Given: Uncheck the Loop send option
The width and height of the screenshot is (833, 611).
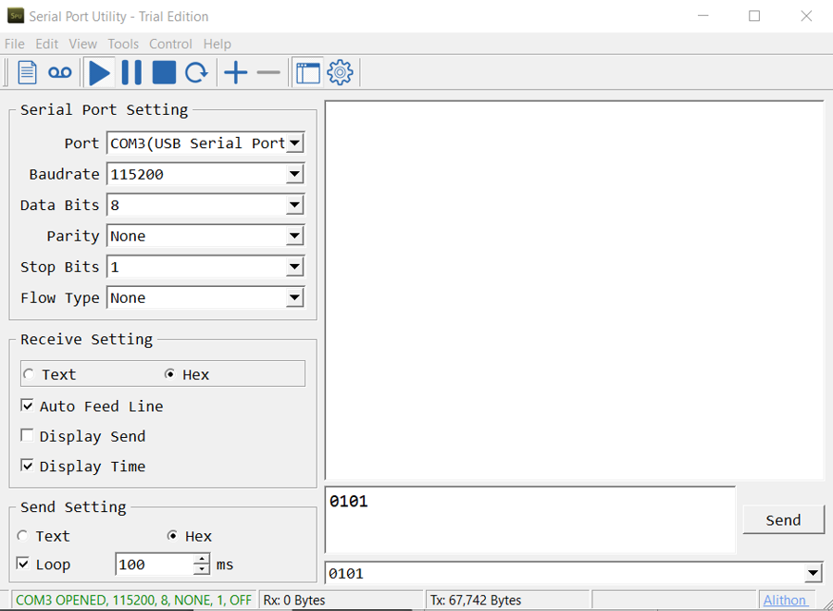Looking at the screenshot, I should [x=23, y=565].
